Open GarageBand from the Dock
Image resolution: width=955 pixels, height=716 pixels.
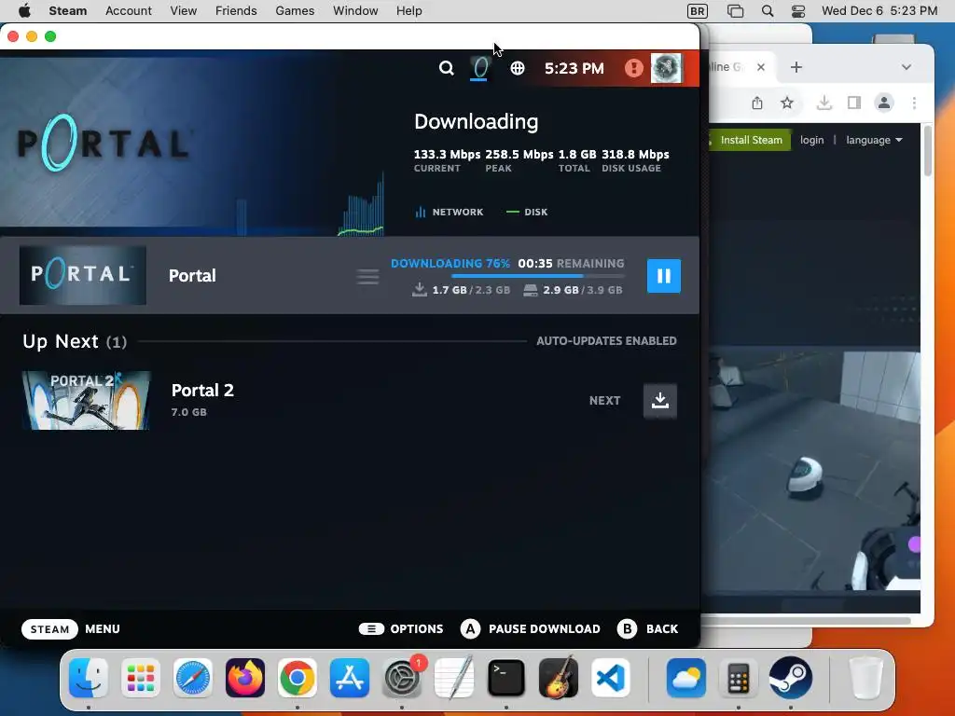pyautogui.click(x=559, y=678)
